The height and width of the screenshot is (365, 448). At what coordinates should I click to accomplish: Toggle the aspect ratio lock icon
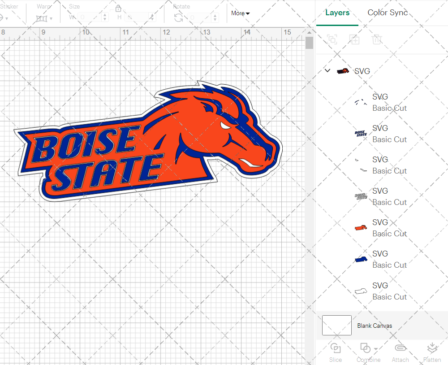[118, 8]
